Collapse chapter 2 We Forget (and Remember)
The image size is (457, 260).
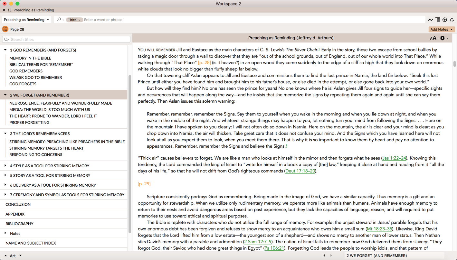(x=5, y=95)
